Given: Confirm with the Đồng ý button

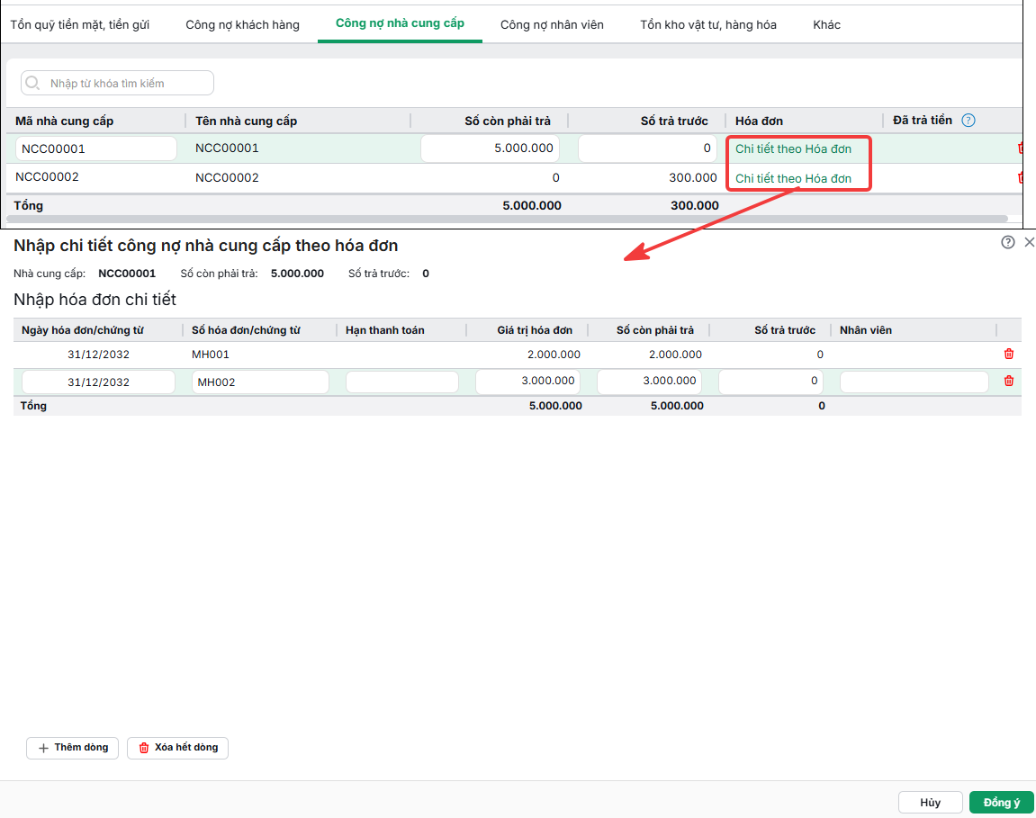Looking at the screenshot, I should click(x=1002, y=803).
